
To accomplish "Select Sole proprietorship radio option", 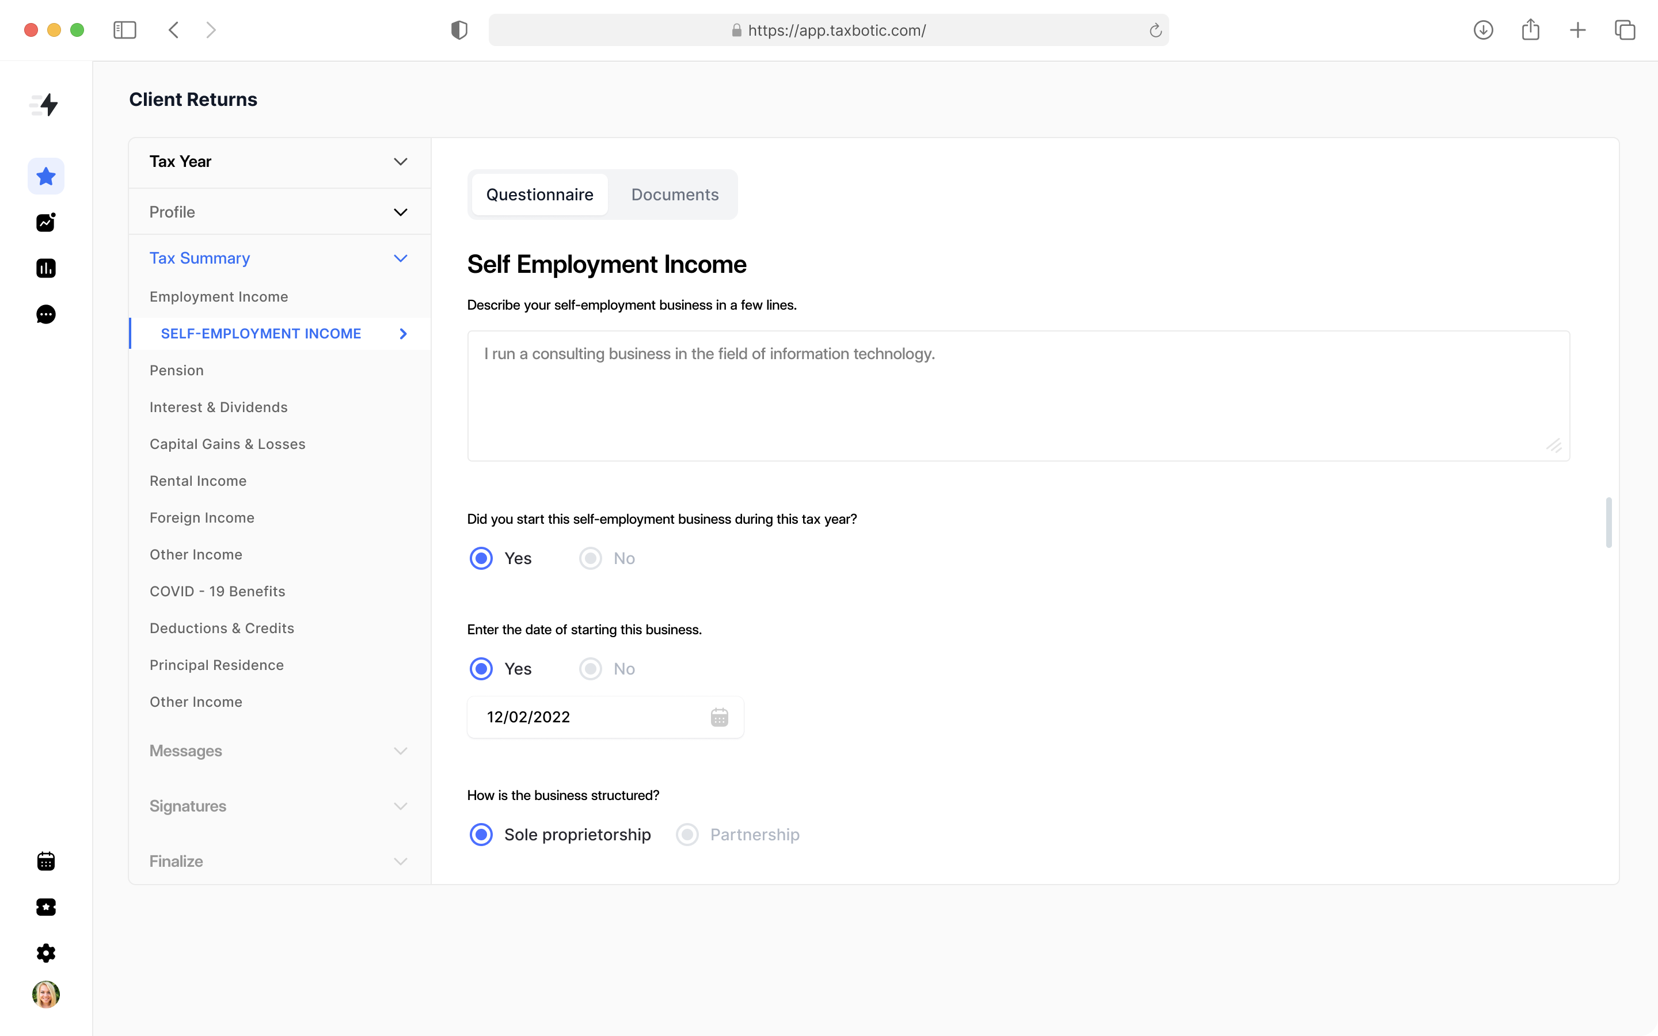I will pos(481,835).
